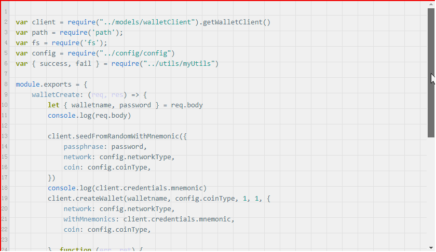Click the 'fs' string on line 4
436x252 pixels.
(91, 43)
